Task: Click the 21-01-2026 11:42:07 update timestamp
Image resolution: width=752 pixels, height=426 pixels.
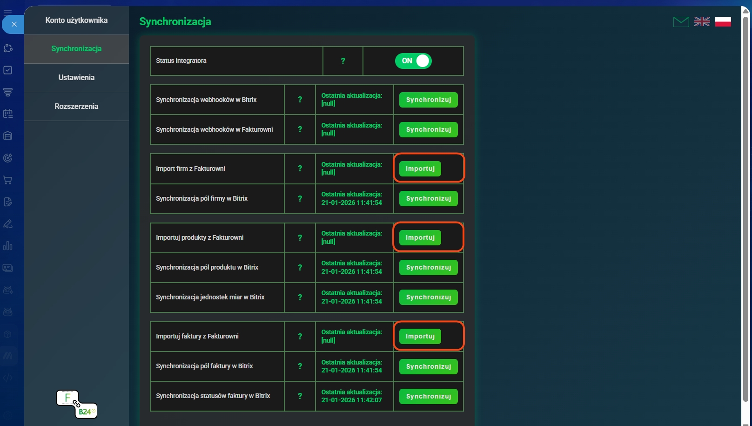Action: [352, 400]
